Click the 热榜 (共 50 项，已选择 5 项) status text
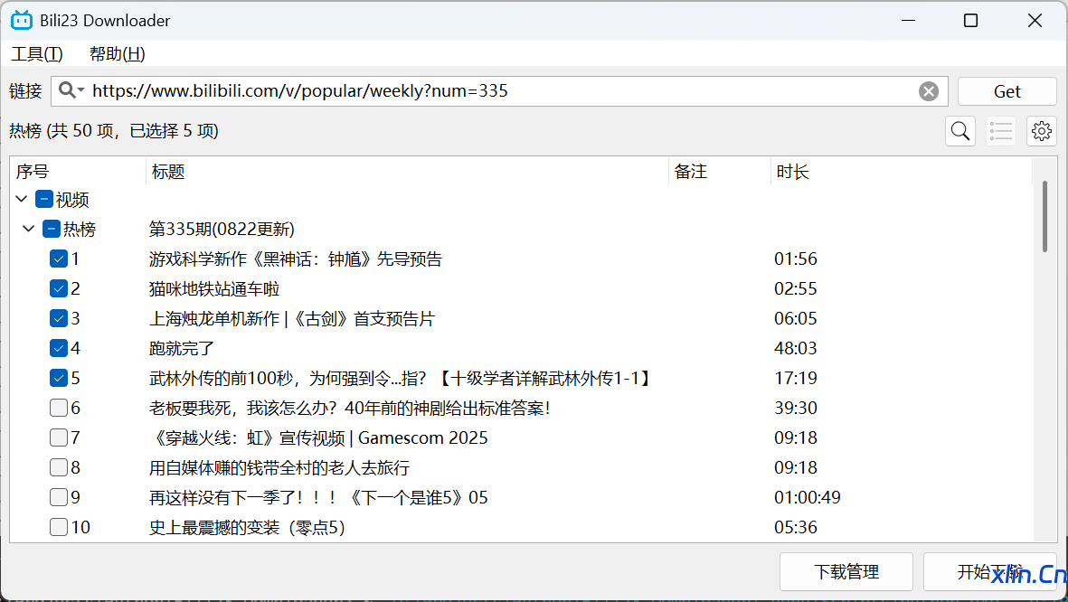1068x602 pixels. coord(114,131)
